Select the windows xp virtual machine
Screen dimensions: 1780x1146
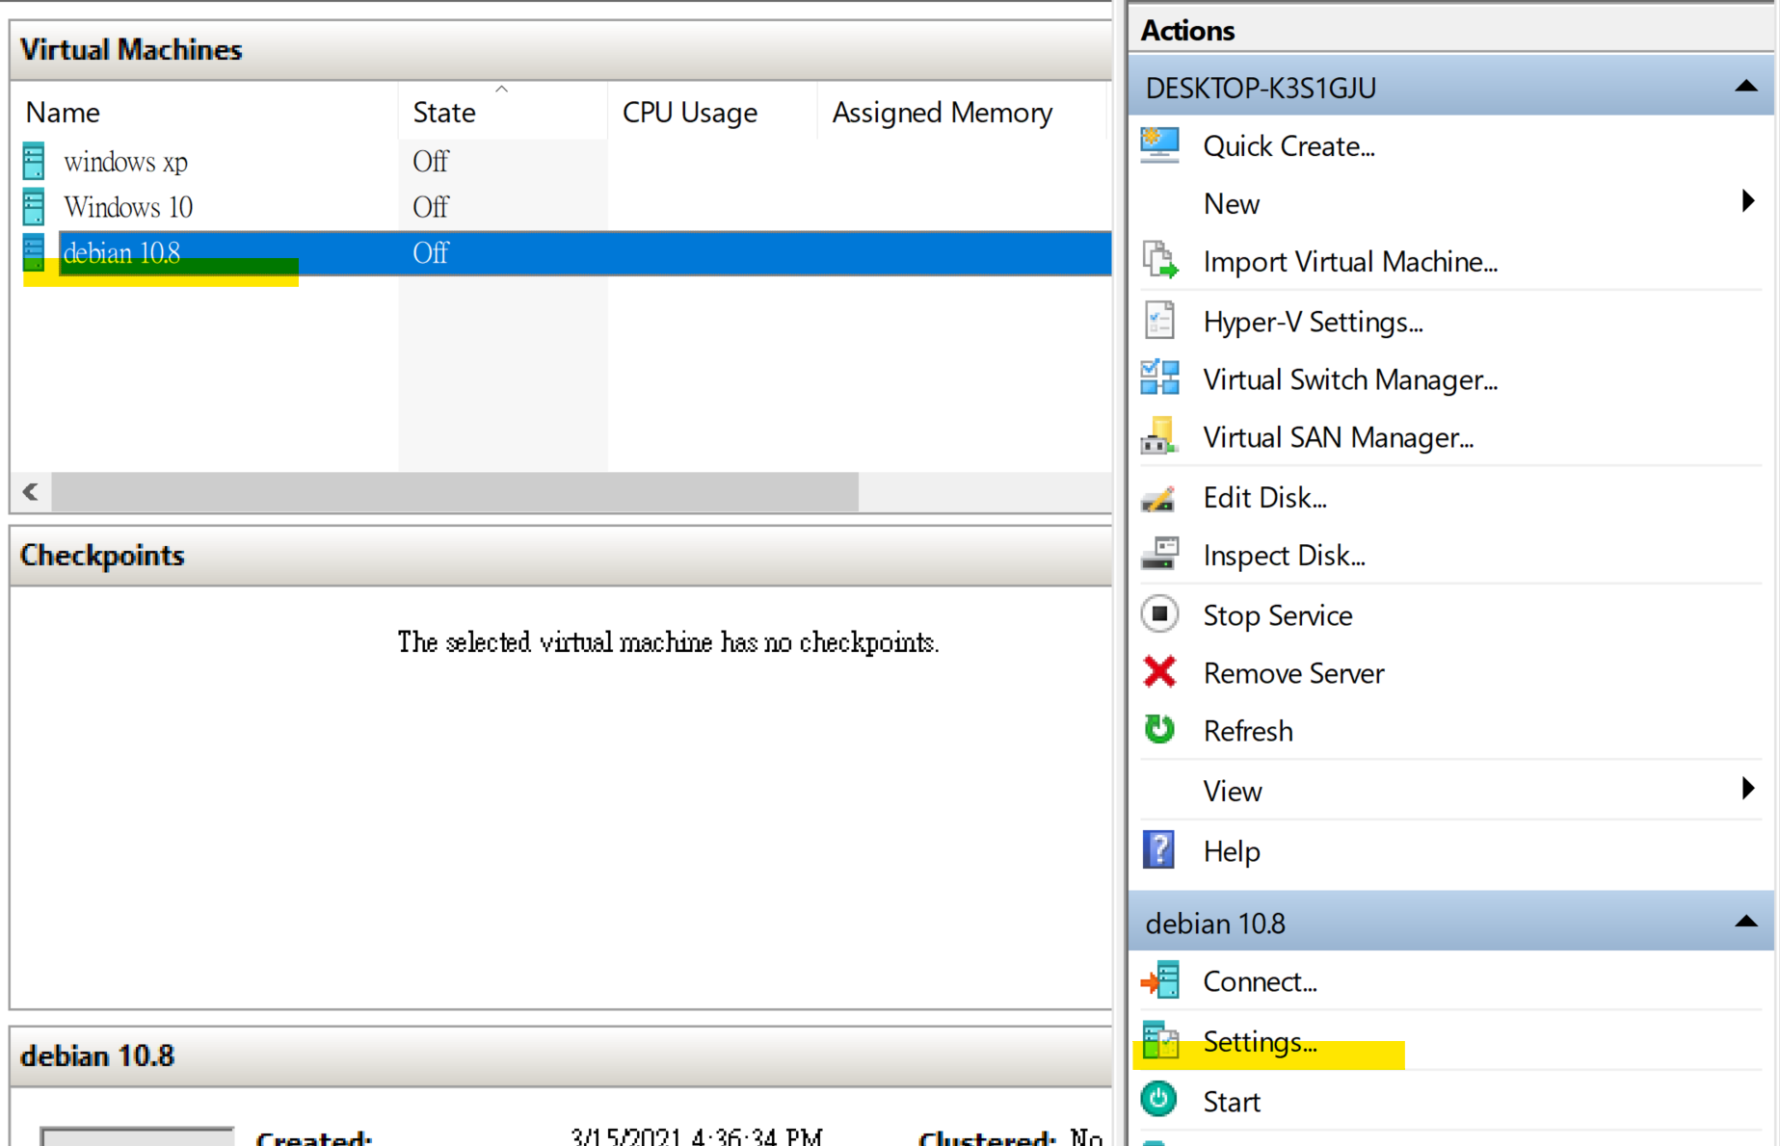click(125, 162)
